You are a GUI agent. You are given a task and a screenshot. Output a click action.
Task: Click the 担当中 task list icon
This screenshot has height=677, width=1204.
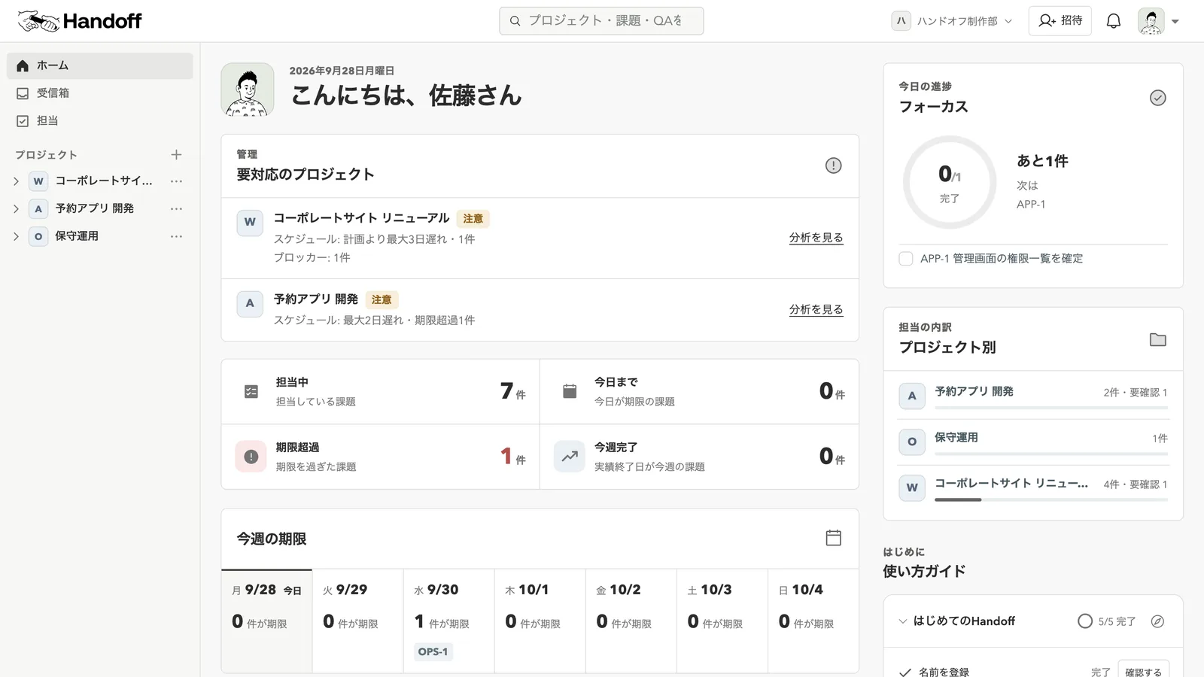251,391
